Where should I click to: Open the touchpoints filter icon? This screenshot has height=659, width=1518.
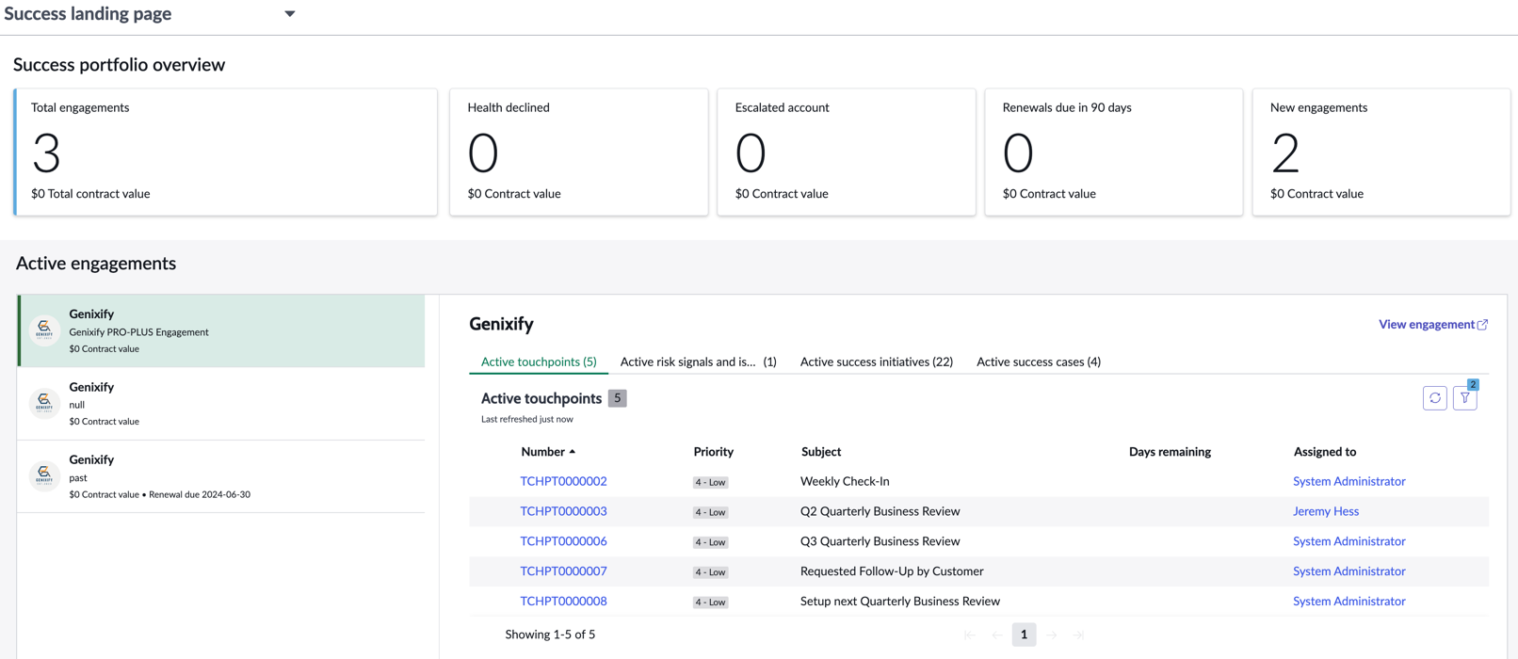(1465, 398)
